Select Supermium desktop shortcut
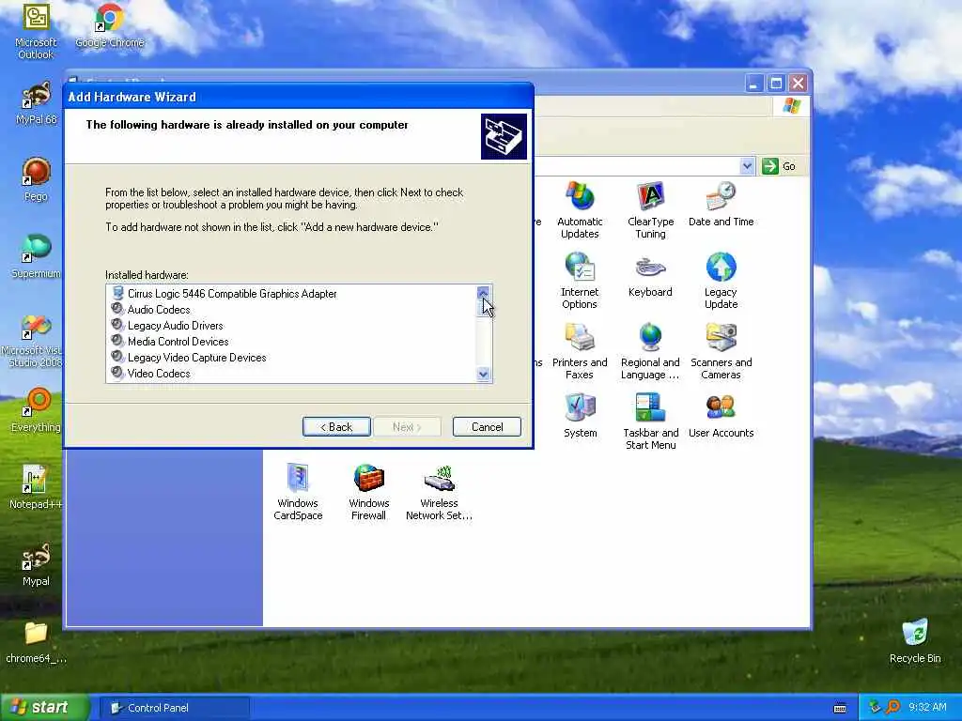Image resolution: width=962 pixels, height=721 pixels. click(x=36, y=256)
